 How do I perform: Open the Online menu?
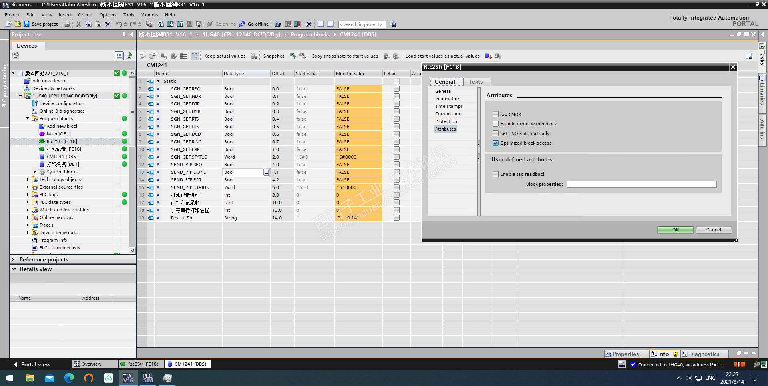[85, 15]
